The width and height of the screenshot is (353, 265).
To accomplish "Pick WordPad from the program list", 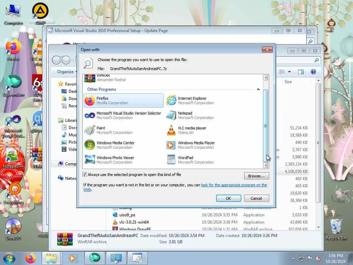I will (x=205, y=160).
